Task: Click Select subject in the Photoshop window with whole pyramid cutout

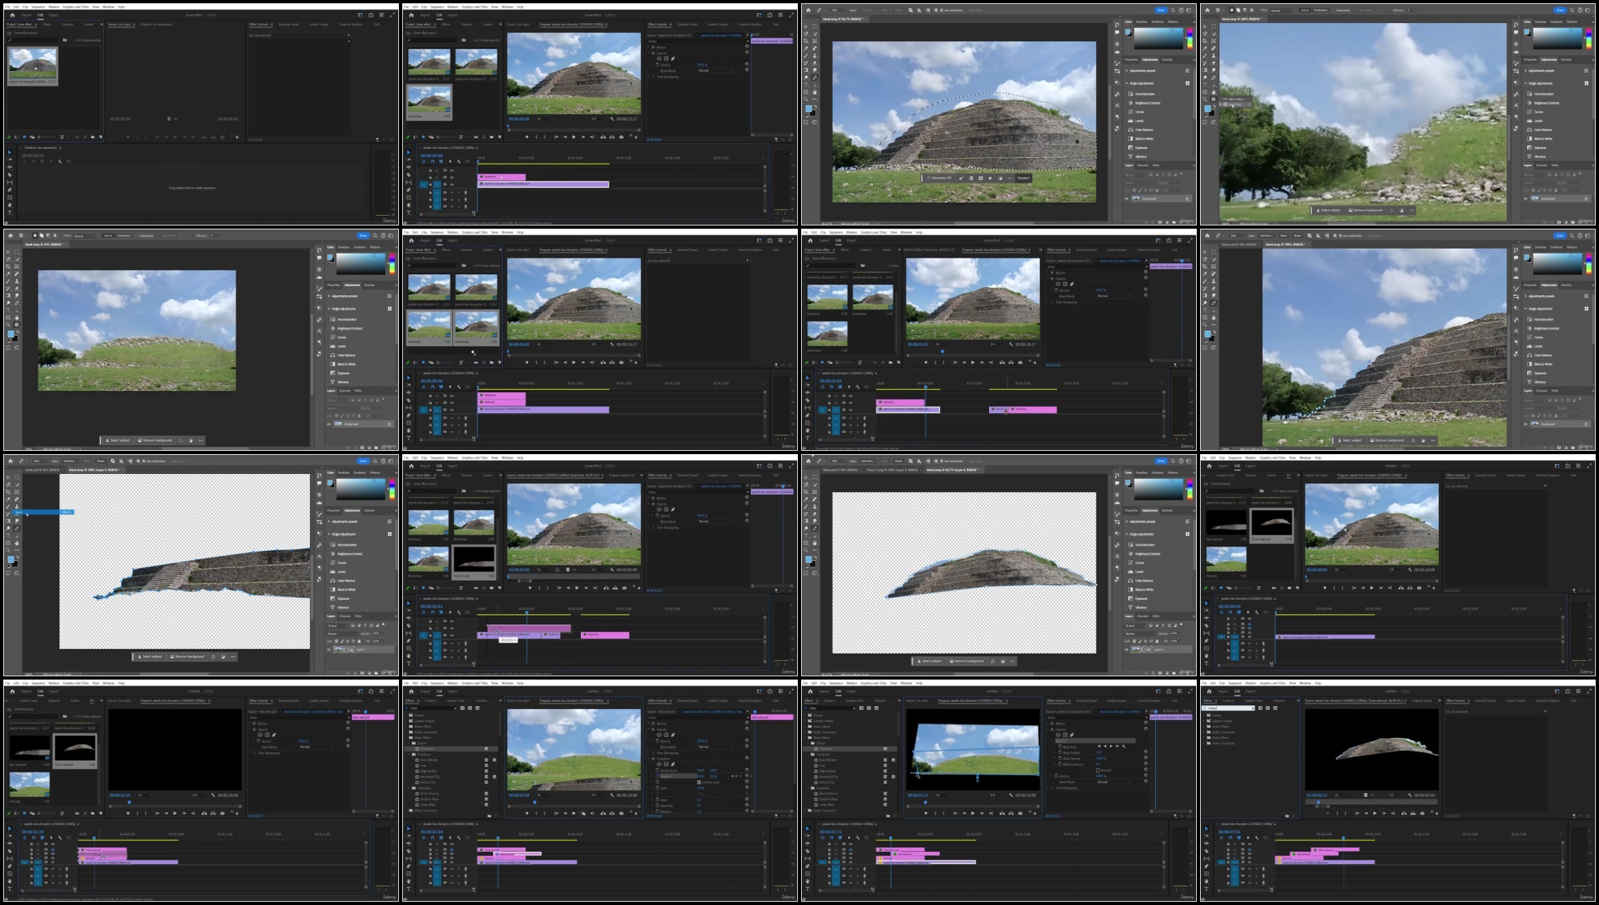Action: point(928,661)
